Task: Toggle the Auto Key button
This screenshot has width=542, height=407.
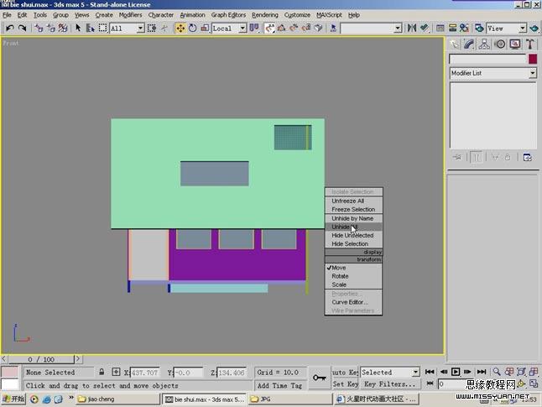Action: (x=345, y=372)
